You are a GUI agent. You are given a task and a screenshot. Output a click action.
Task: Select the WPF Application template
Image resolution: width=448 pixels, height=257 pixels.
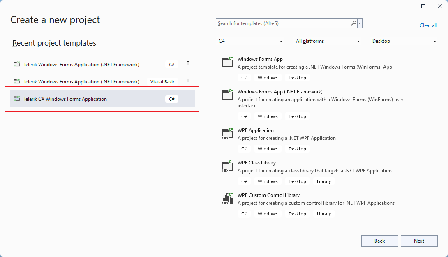pyautogui.click(x=255, y=130)
